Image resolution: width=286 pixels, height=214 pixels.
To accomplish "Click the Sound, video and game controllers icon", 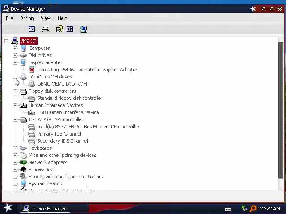I will (23, 177).
